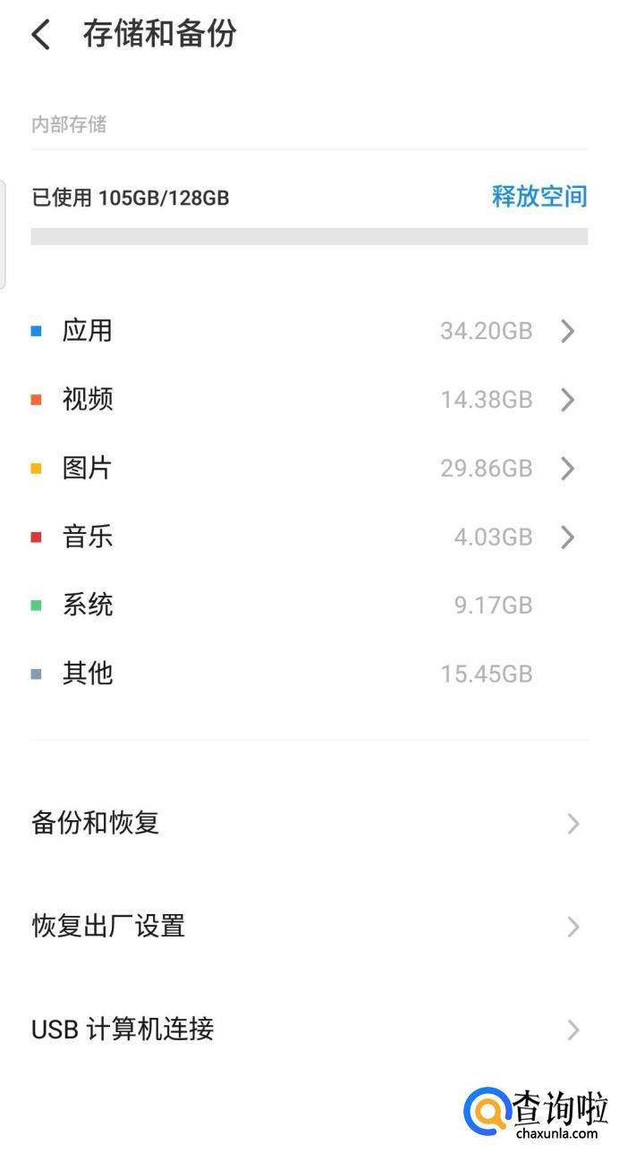619x1161 pixels.
Task: Expand the 应用 storage chevron
Action: 567,332
